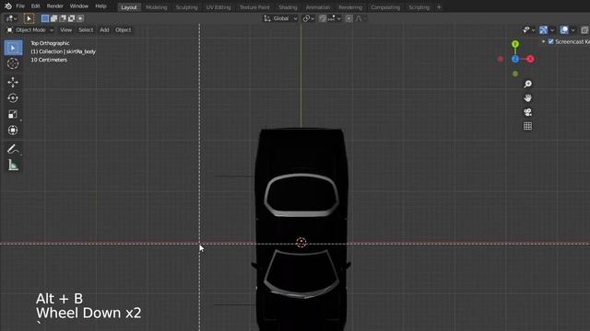Click the negative Y axis gizmo dot
The width and height of the screenshot is (590, 331).
point(515,74)
